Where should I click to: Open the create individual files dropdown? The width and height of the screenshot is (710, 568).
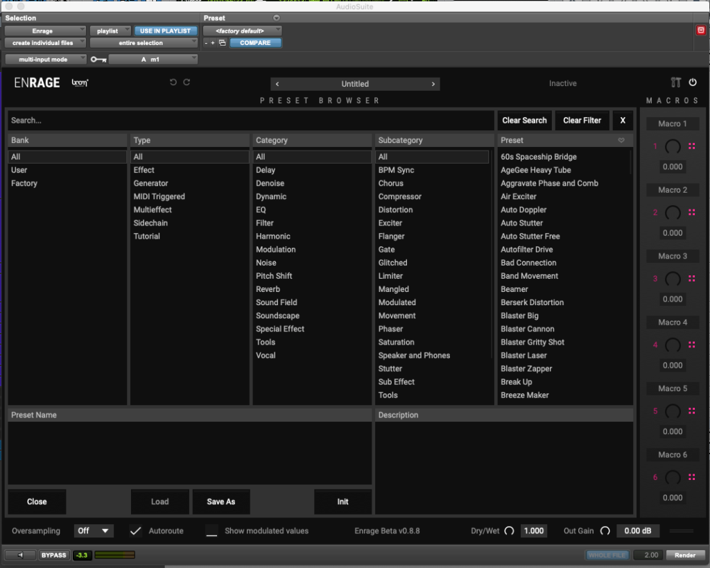[x=45, y=42]
